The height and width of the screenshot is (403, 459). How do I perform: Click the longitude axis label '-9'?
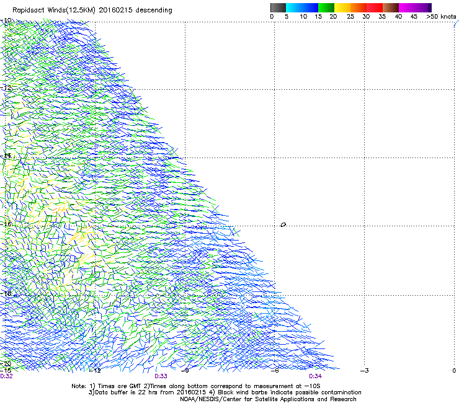click(185, 371)
